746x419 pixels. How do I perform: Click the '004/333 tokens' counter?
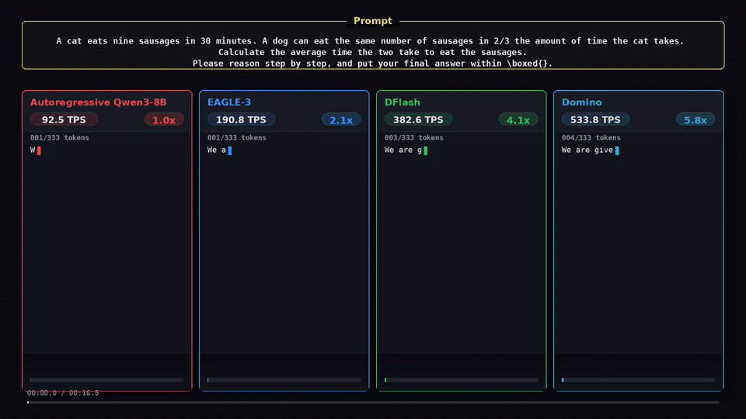click(x=591, y=138)
